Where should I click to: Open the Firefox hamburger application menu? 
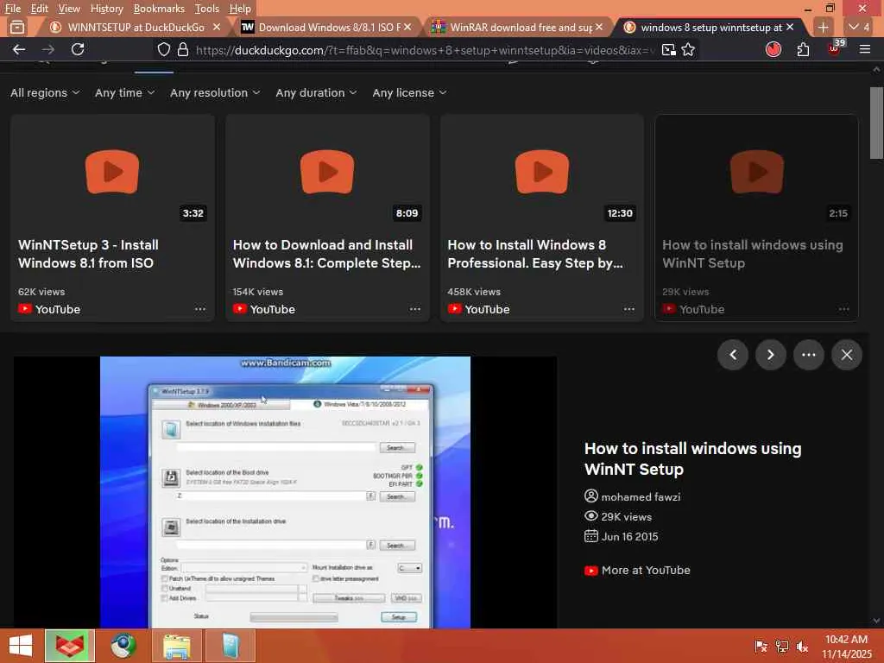[x=865, y=49]
